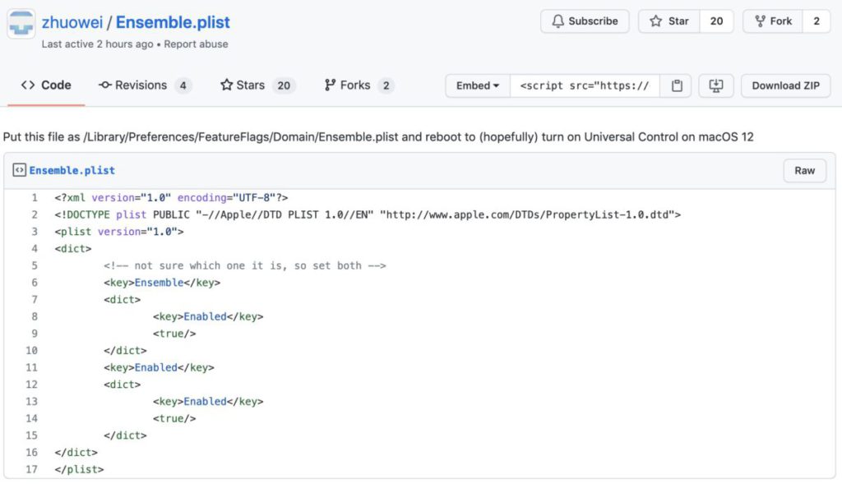This screenshot has height=484, width=842.
Task: Click the Revisions count badge 4
Action: 183,85
